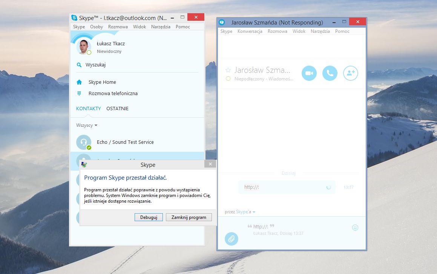Close the Jarosław Szmańda chat window
This screenshot has width=437, height=274.
[357, 22]
